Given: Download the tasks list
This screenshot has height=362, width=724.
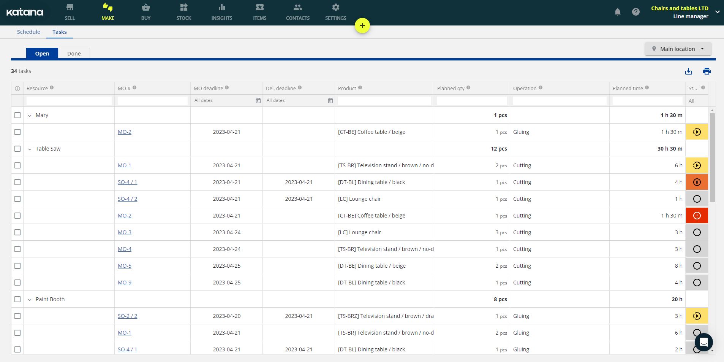Looking at the screenshot, I should tap(689, 71).
